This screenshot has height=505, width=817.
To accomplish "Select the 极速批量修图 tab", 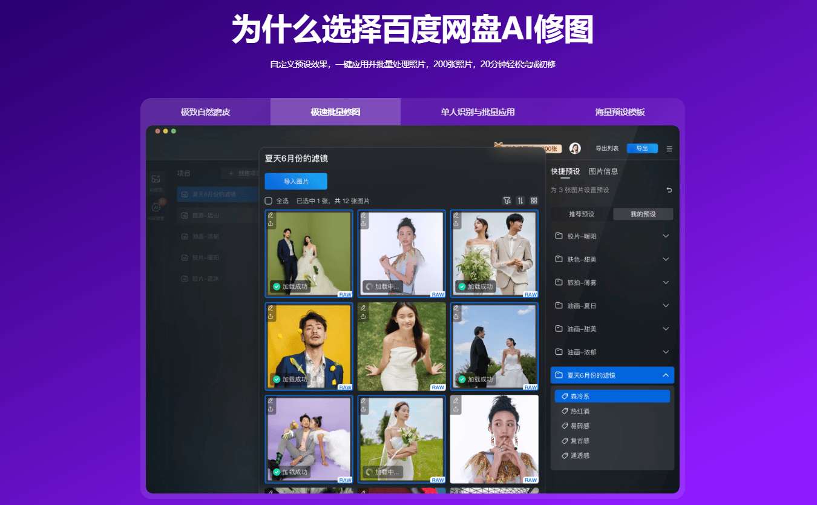I will pyautogui.click(x=335, y=112).
